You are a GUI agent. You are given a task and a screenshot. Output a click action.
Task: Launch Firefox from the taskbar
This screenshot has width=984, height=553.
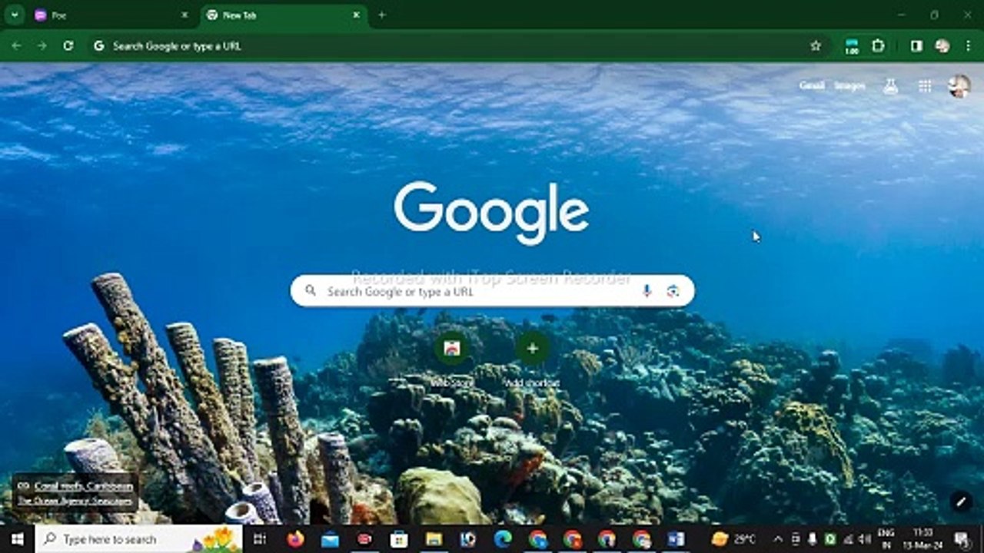pos(295,539)
